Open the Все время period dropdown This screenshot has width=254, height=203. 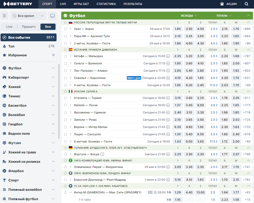click(28, 16)
